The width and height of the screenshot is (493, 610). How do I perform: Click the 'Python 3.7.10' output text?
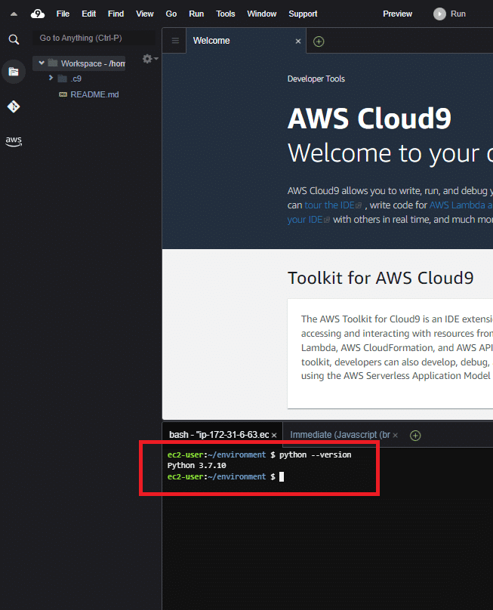click(x=196, y=465)
